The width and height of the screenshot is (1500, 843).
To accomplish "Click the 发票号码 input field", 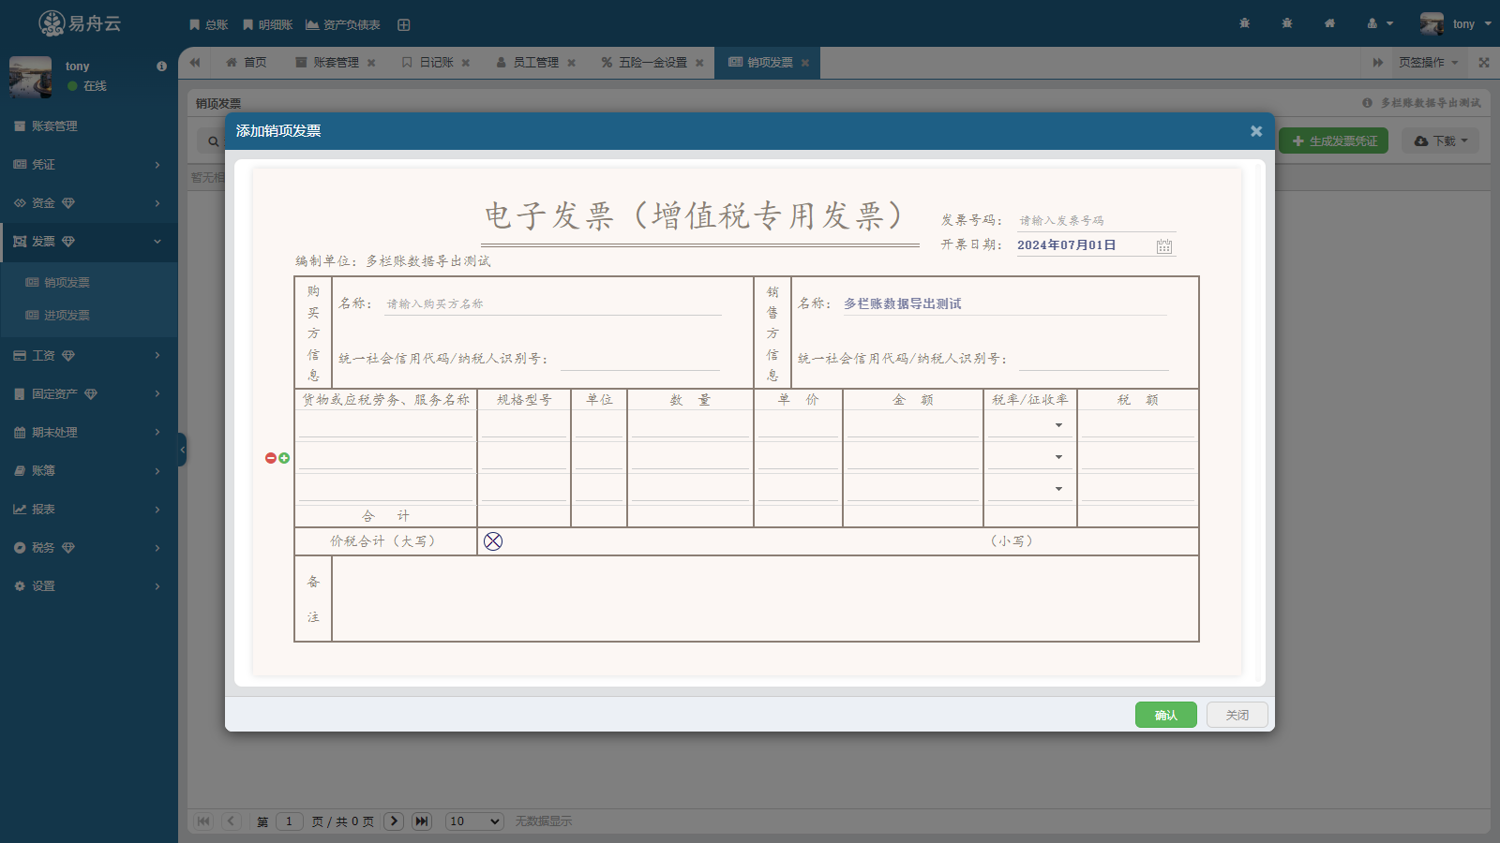I will click(1095, 221).
